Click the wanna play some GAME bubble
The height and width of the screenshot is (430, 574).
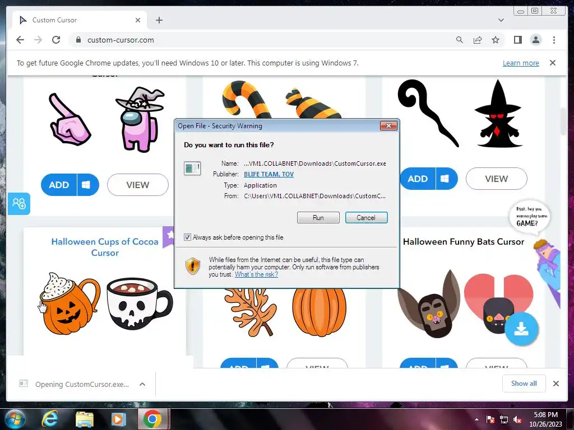click(x=530, y=217)
